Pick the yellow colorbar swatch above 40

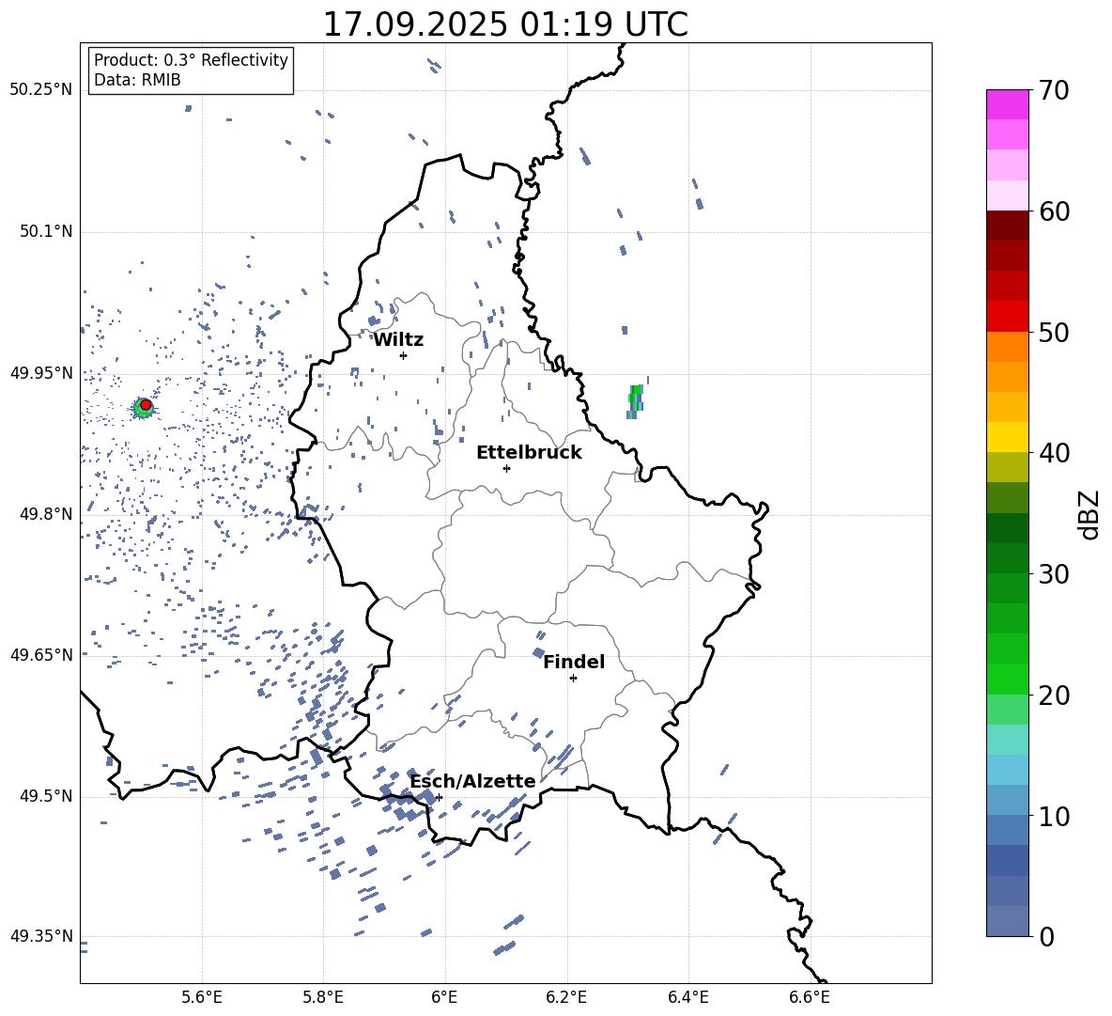[x=1008, y=437]
